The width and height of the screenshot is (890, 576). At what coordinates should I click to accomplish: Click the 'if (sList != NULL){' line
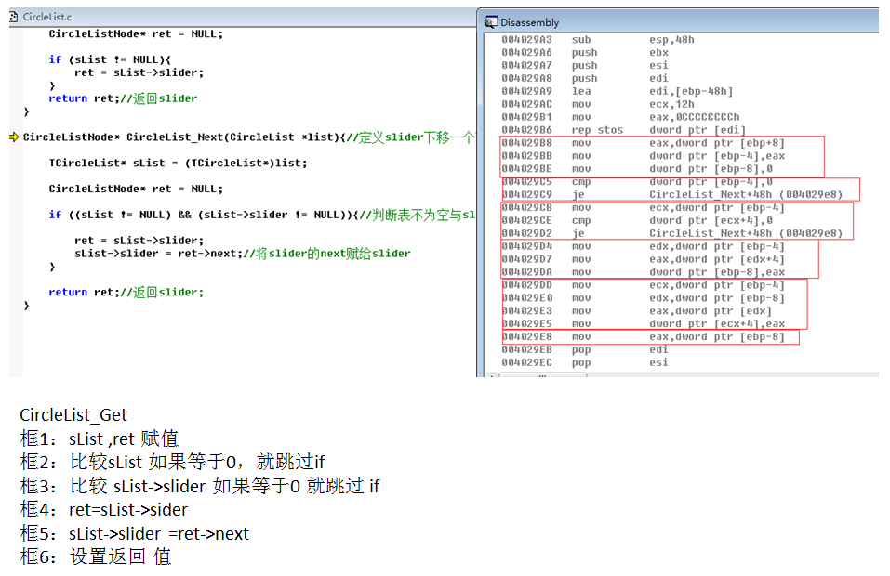pos(110,59)
